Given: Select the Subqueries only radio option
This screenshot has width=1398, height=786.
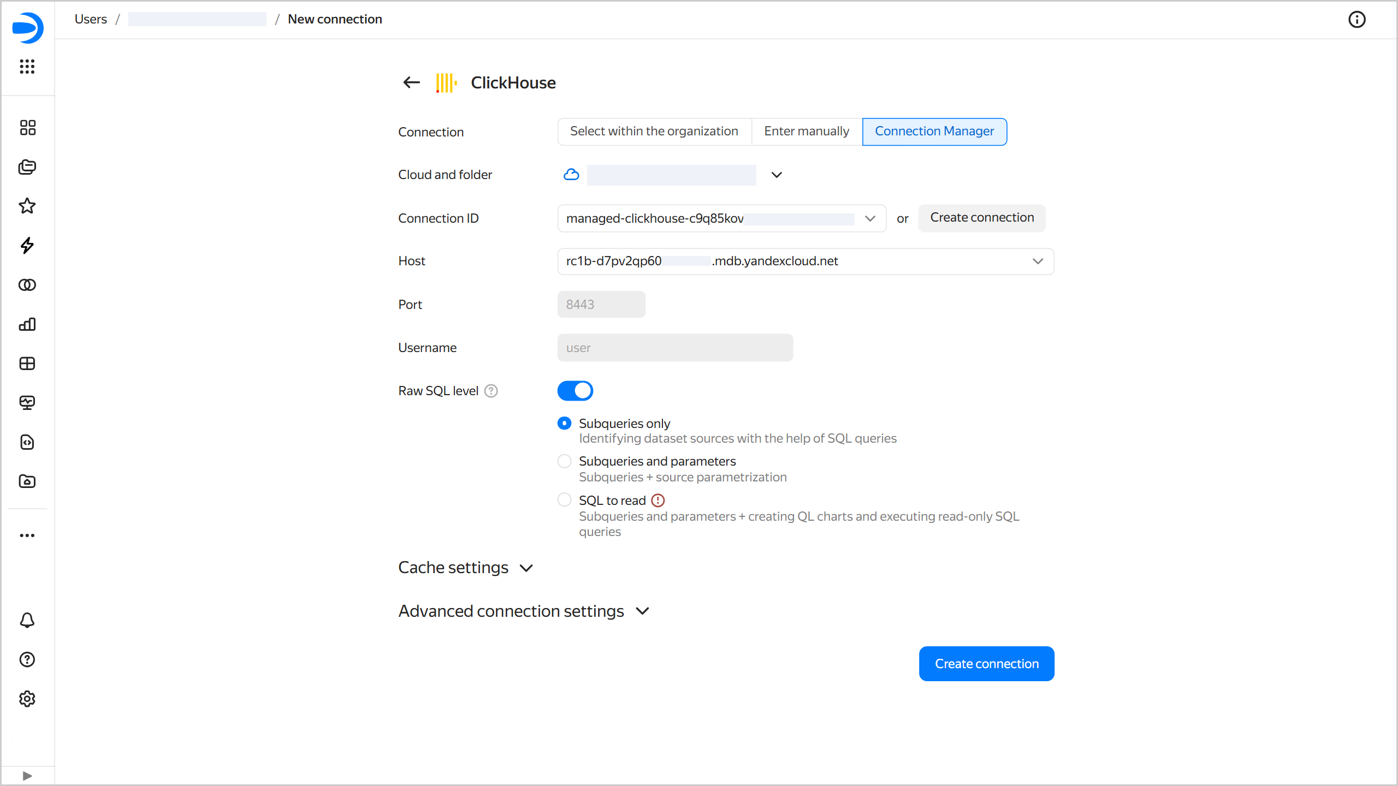Looking at the screenshot, I should [565, 424].
